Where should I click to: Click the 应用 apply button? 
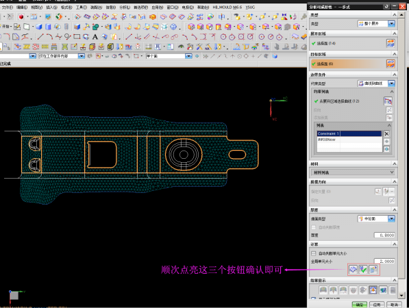click(x=376, y=305)
